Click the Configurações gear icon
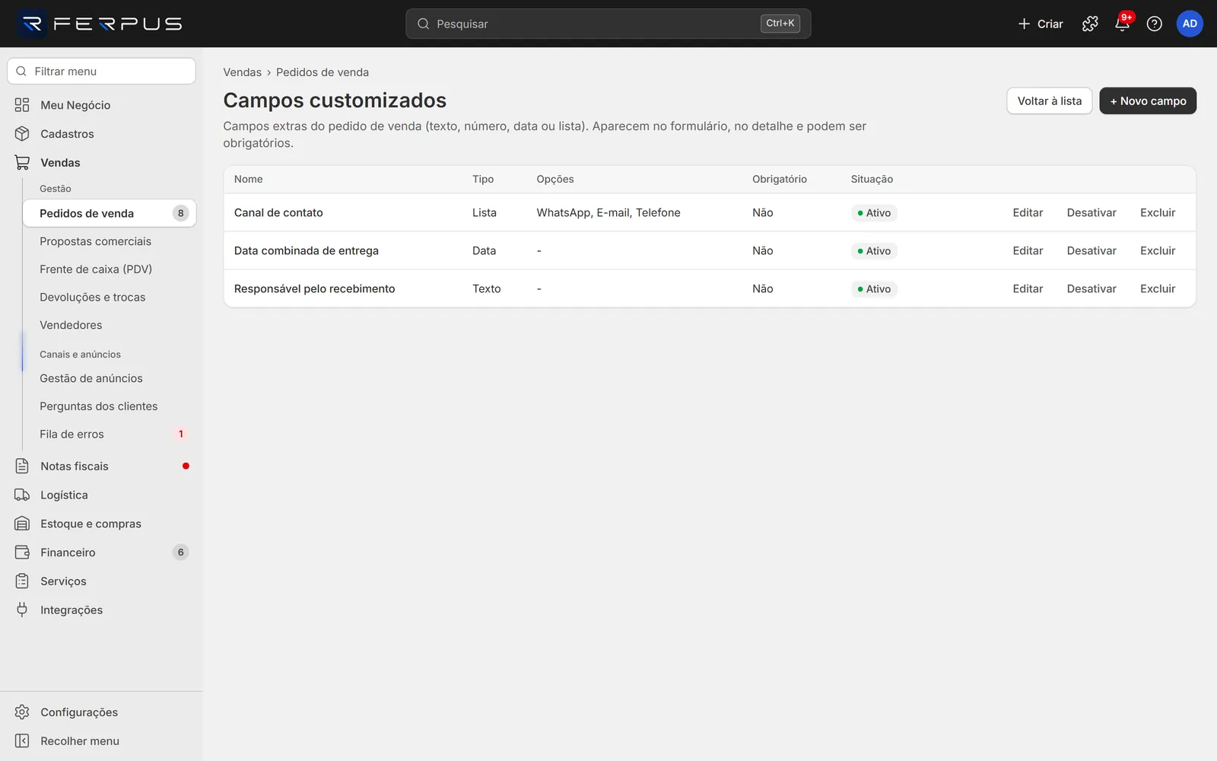This screenshot has width=1217, height=761. click(22, 712)
